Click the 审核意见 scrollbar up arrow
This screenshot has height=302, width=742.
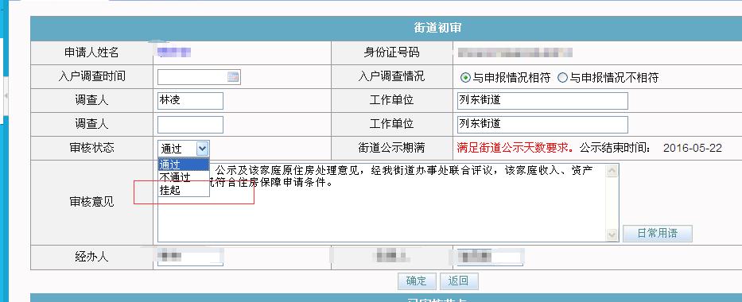pyautogui.click(x=612, y=171)
